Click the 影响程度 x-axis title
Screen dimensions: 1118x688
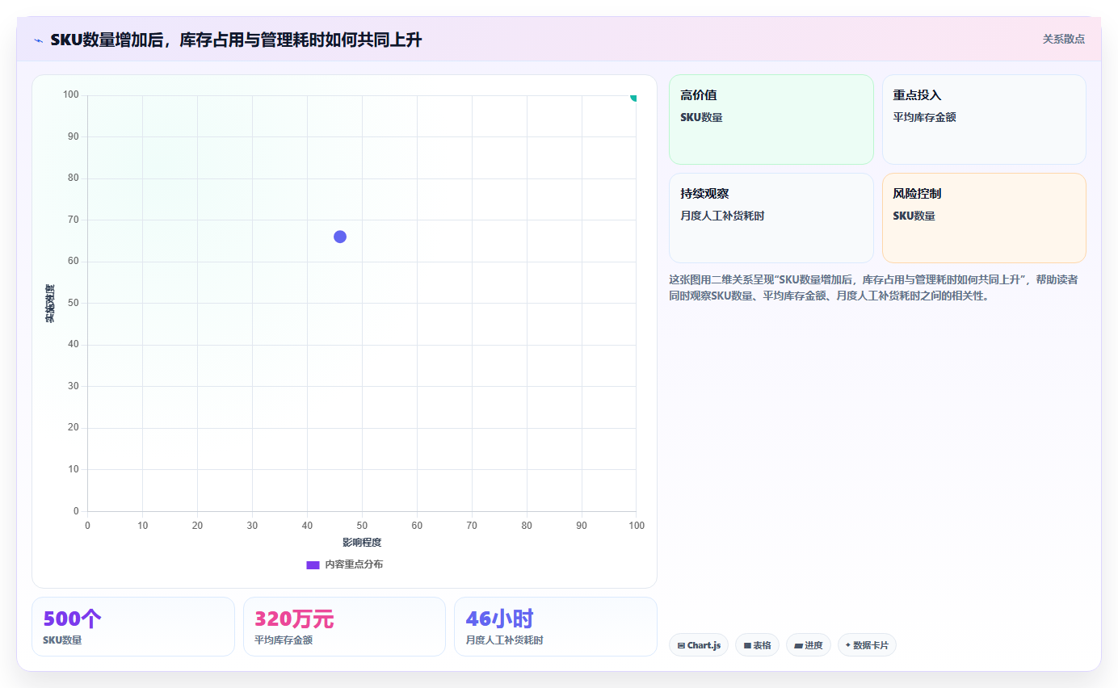(x=362, y=543)
